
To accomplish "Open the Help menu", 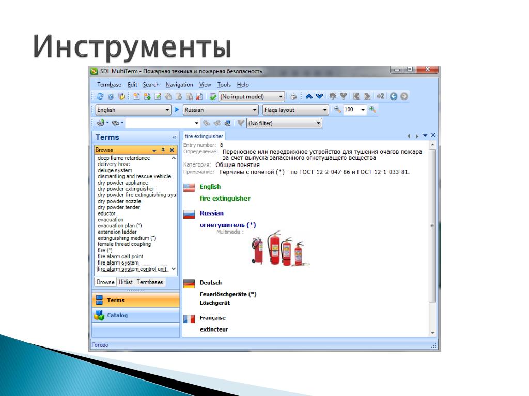I will pos(243,84).
